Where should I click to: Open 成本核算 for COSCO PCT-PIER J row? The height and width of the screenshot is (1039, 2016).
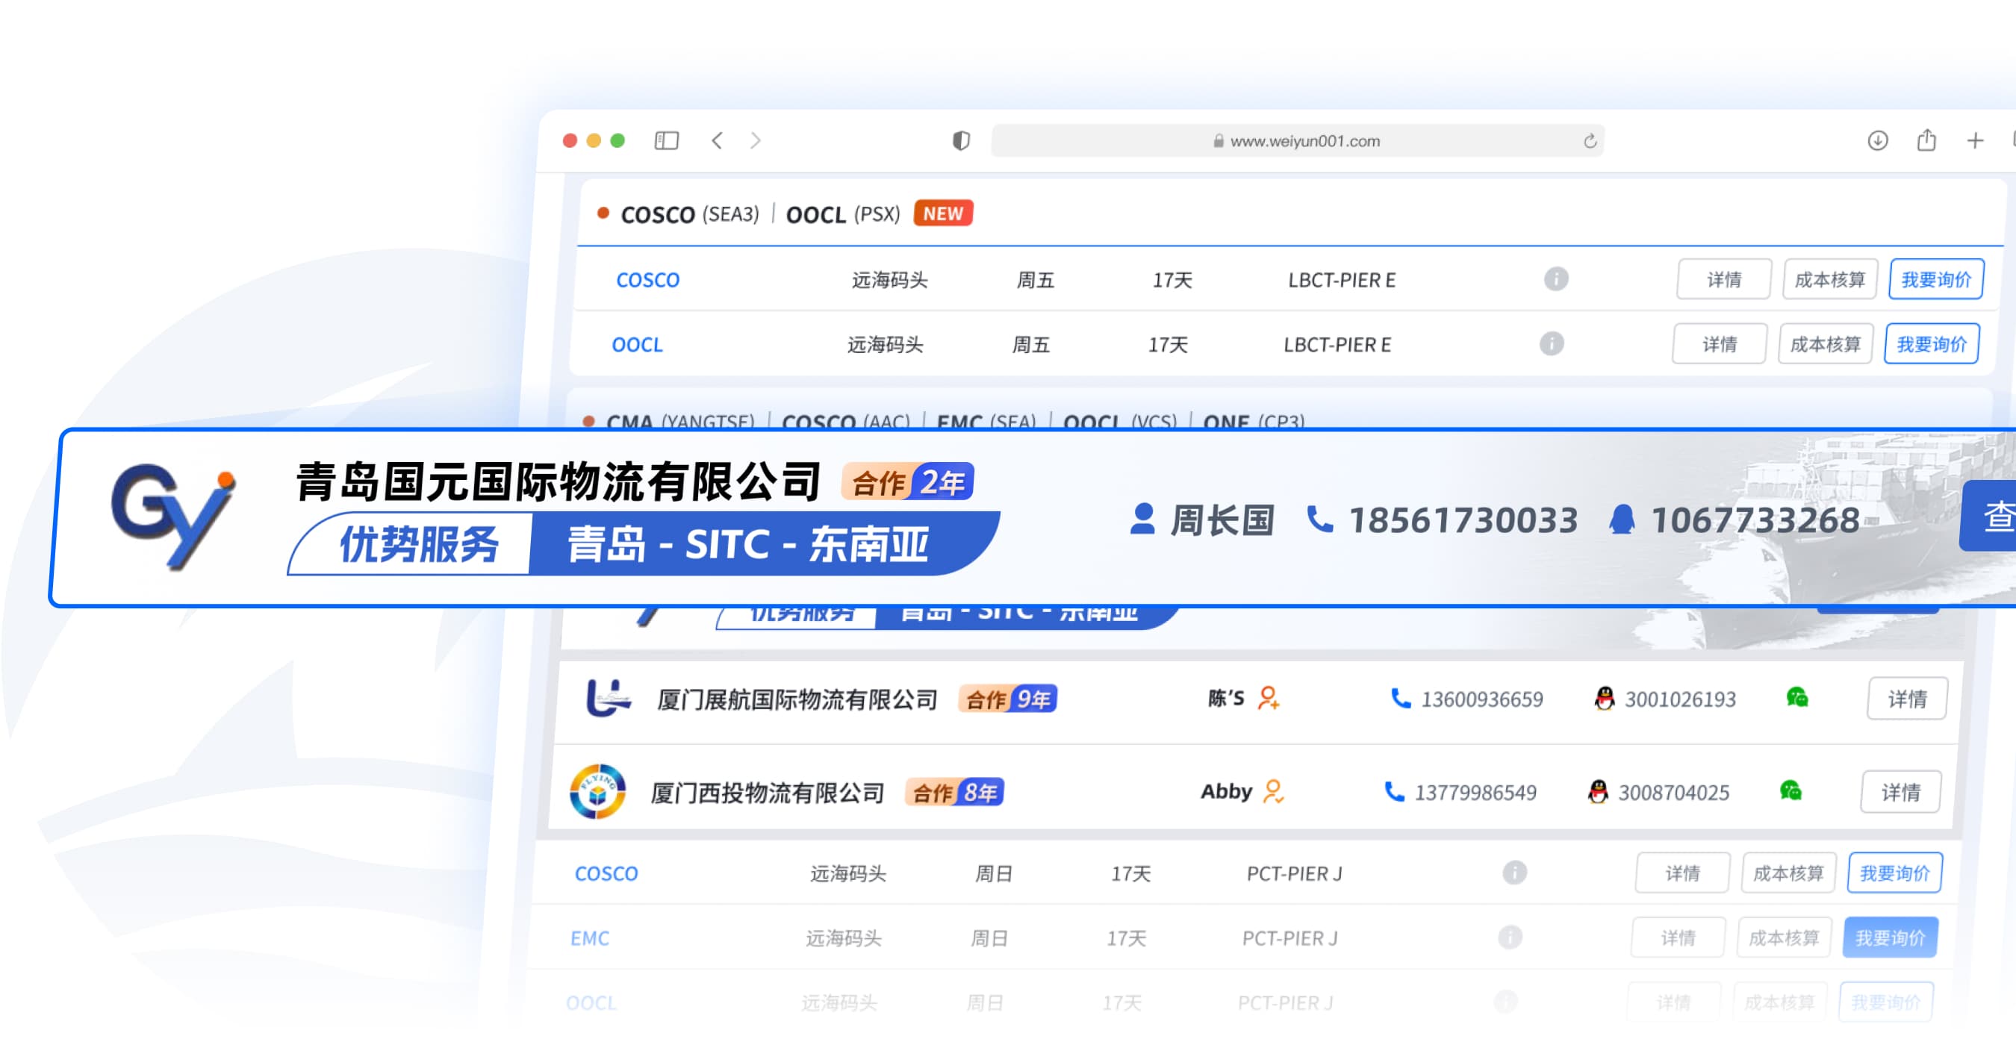(x=1788, y=873)
